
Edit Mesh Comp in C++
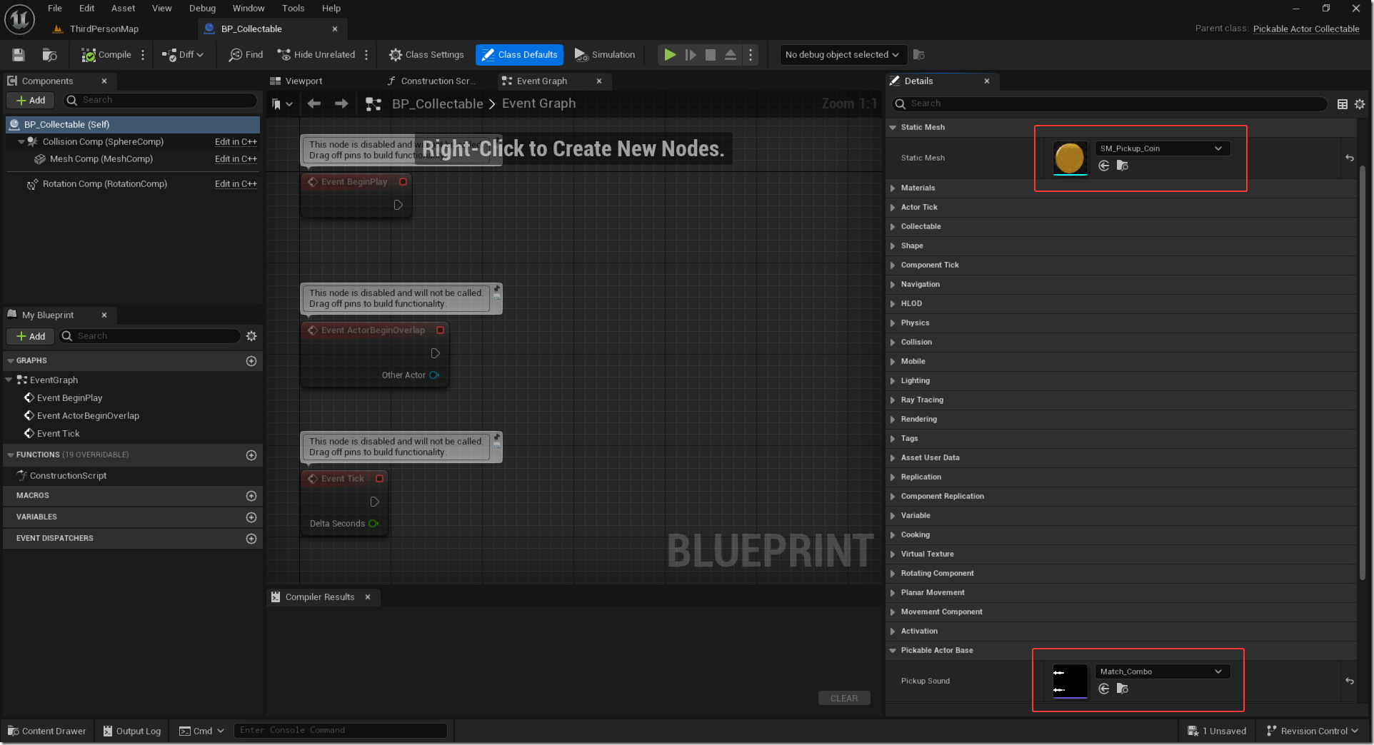tap(236, 159)
